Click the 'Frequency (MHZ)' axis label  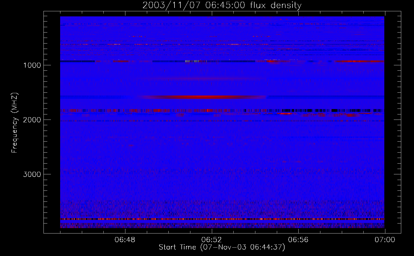(x=15, y=123)
